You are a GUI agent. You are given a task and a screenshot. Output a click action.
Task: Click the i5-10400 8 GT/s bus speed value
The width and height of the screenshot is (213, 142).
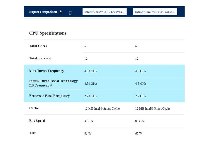click(x=89, y=121)
